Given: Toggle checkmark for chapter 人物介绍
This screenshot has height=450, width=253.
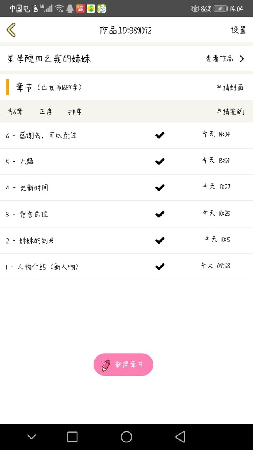Looking at the screenshot, I should pos(160,267).
